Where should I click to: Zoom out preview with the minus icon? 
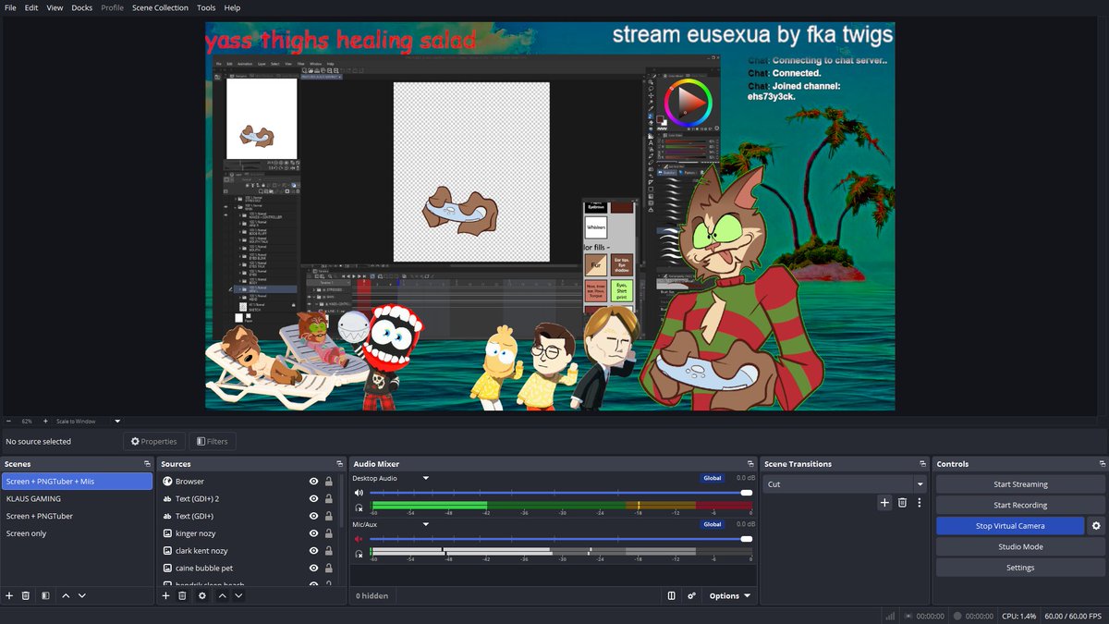pos(9,422)
